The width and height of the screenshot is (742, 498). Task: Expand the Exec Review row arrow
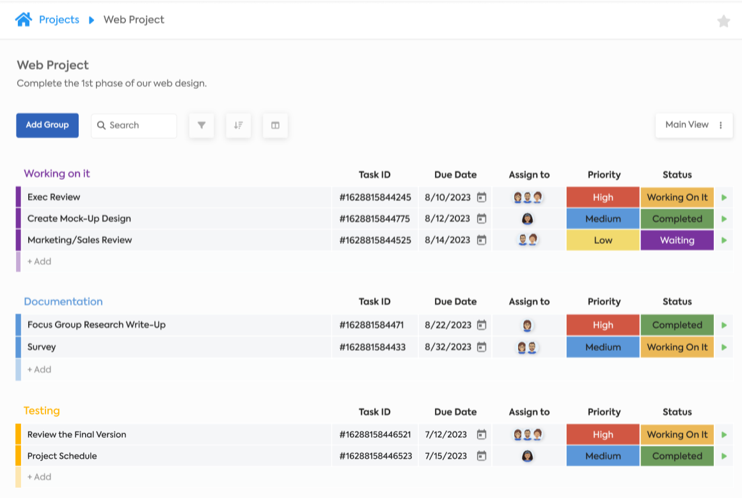tap(724, 197)
